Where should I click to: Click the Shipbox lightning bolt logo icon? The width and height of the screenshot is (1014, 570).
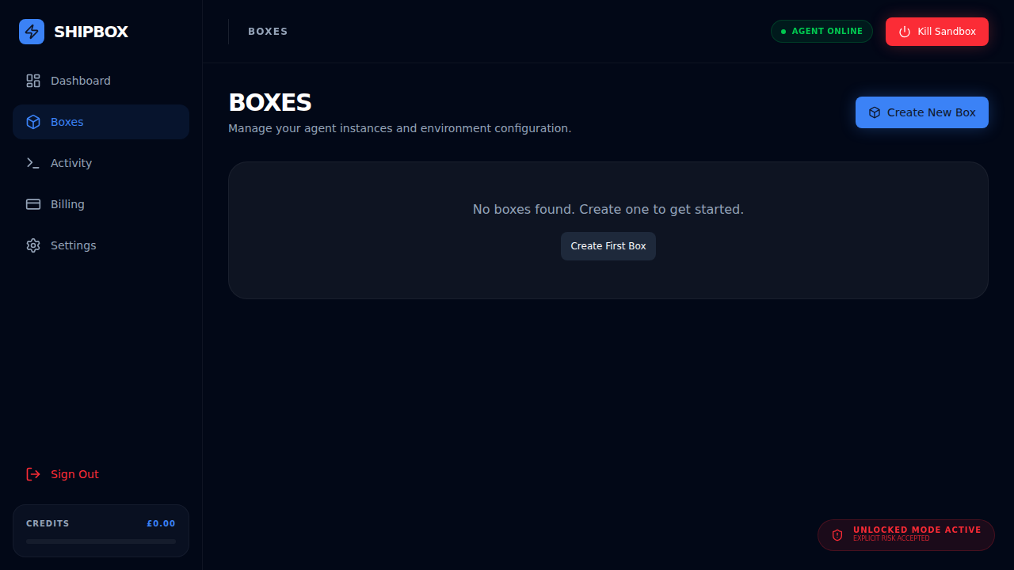32,32
